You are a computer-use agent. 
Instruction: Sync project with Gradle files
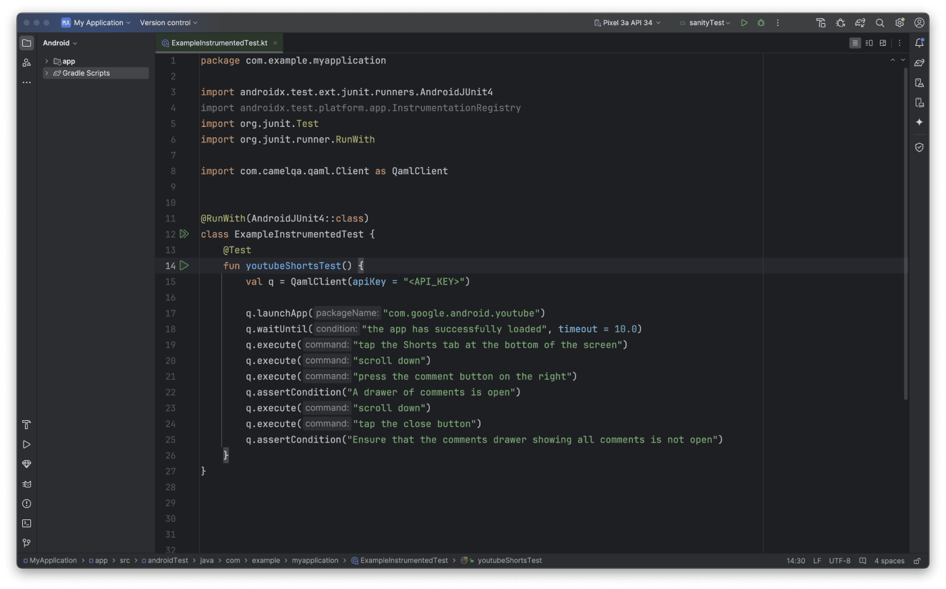pyautogui.click(x=860, y=22)
